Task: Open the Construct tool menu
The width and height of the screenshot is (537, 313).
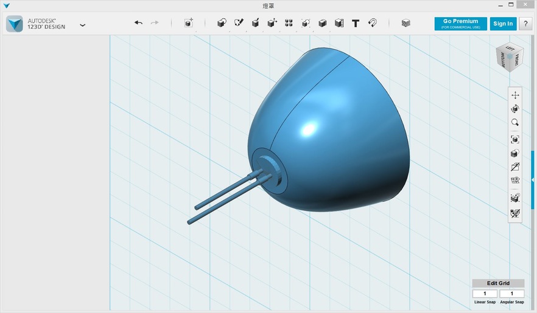Action: pos(255,23)
